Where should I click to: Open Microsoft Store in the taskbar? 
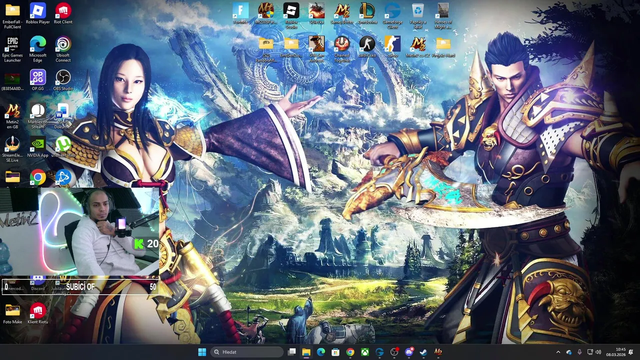point(335,352)
